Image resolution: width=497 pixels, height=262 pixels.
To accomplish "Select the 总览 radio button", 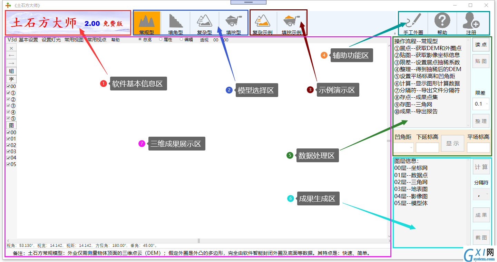I will click(x=140, y=39).
